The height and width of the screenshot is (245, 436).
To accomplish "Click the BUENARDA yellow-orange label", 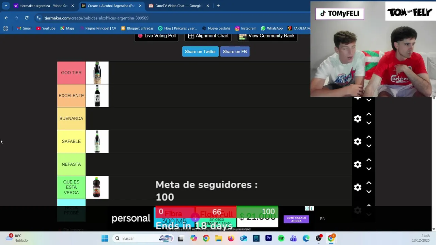I will point(71,118).
